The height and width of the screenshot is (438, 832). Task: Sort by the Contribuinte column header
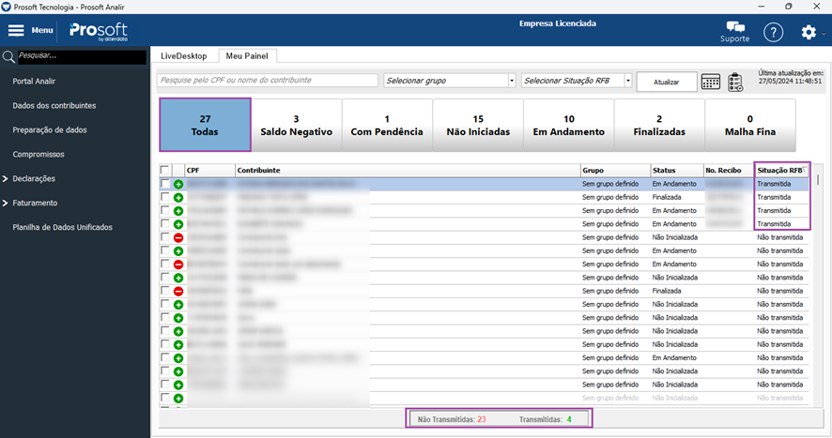(x=408, y=170)
